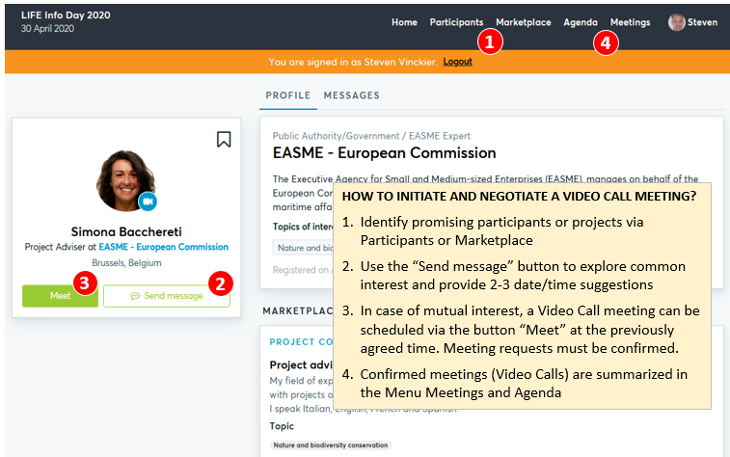The height and width of the screenshot is (457, 730).
Task: Click the 30 April 2020 date
Action: (47, 28)
